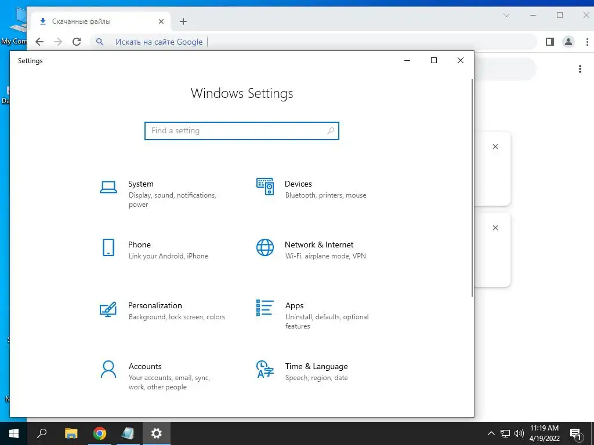Click "Wi-Fi, airplane mode, VPN" description
594x445 pixels.
pyautogui.click(x=325, y=256)
